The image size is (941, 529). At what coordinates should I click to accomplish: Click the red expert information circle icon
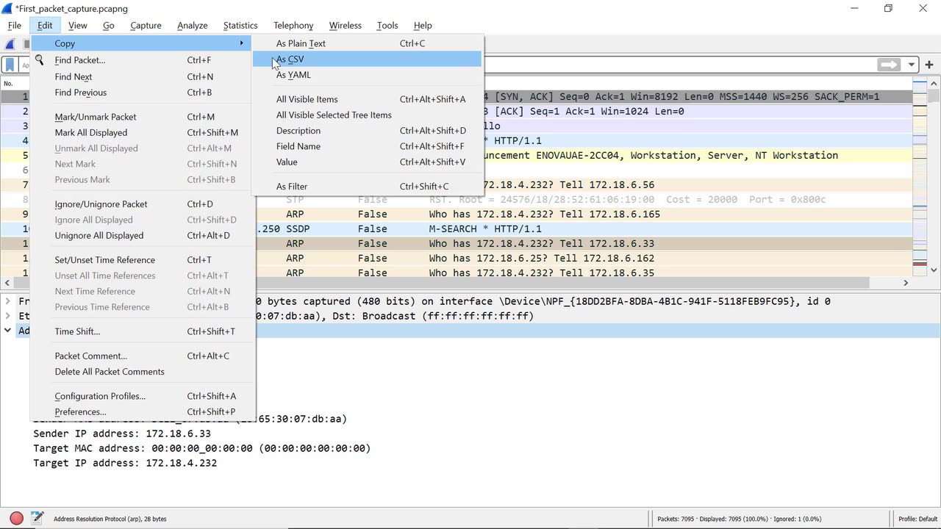click(x=16, y=519)
